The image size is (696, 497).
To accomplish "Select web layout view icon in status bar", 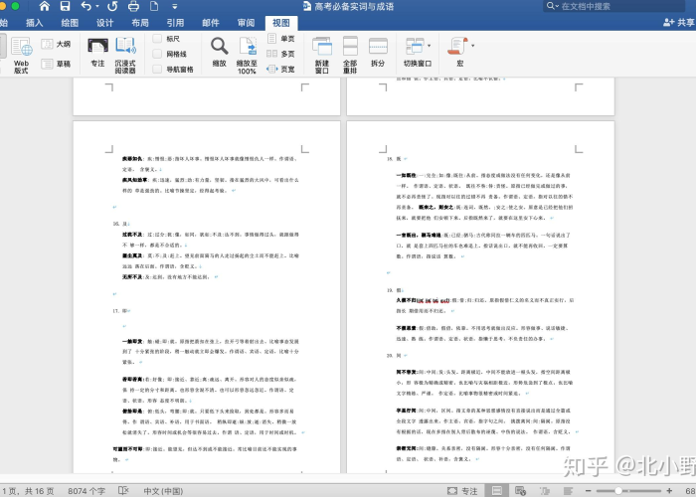I will point(521,491).
